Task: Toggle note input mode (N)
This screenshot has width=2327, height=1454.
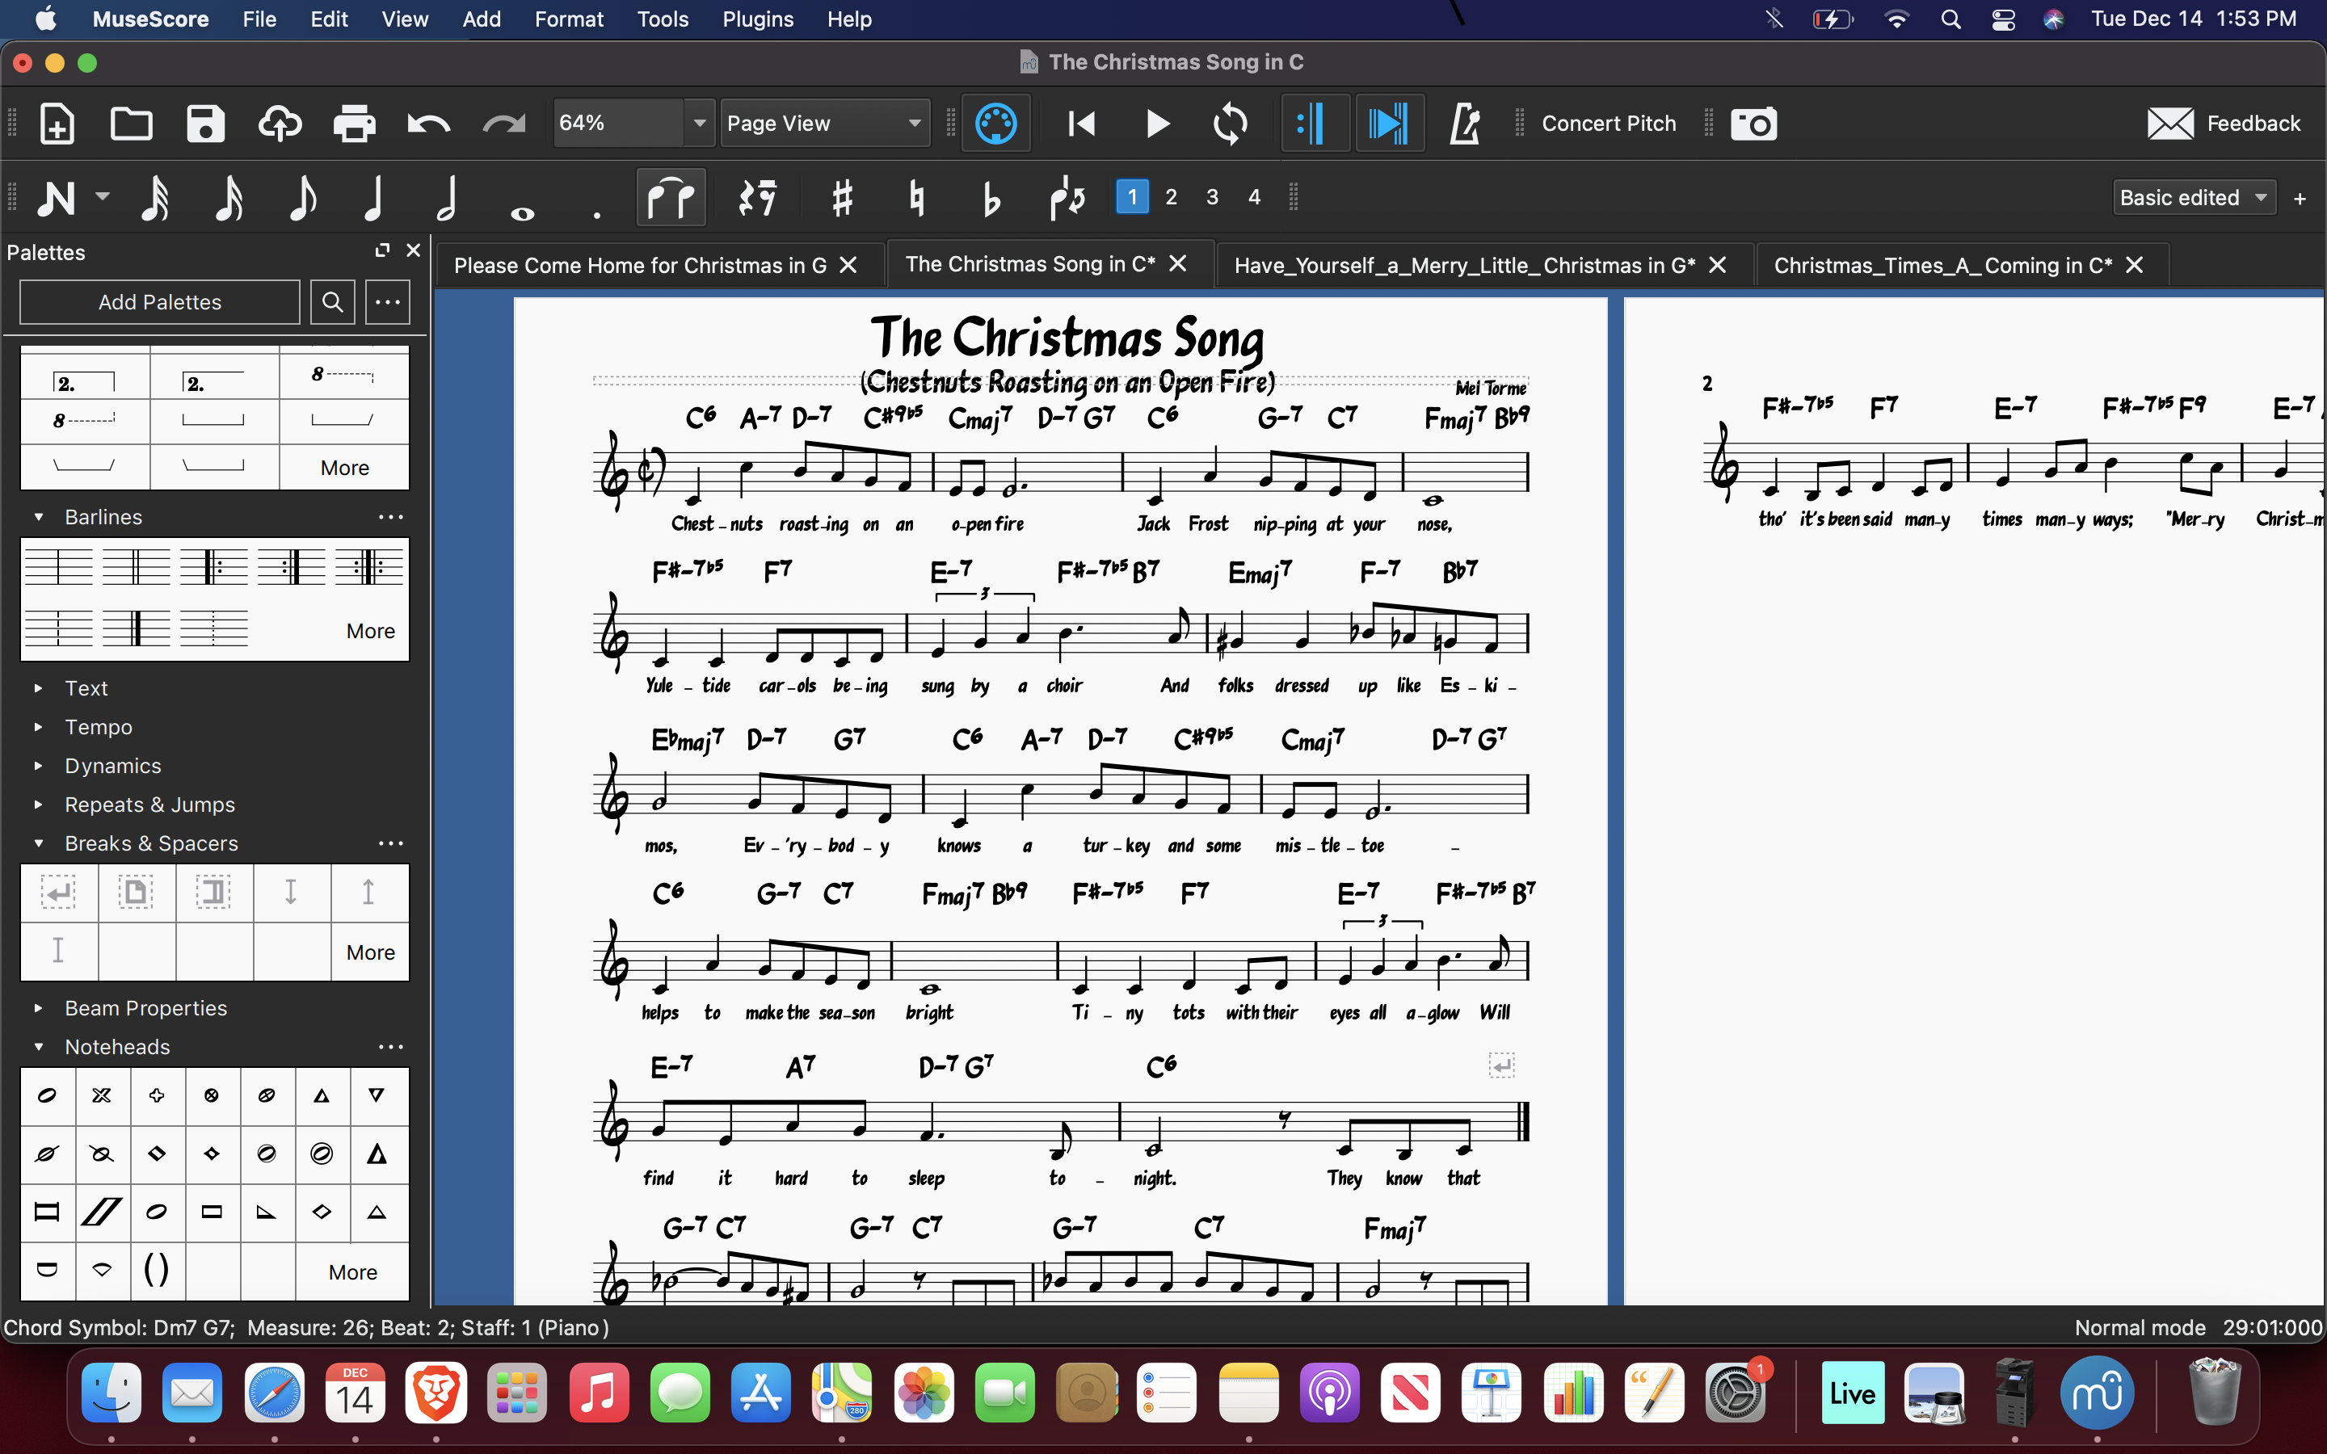Action: (x=57, y=199)
